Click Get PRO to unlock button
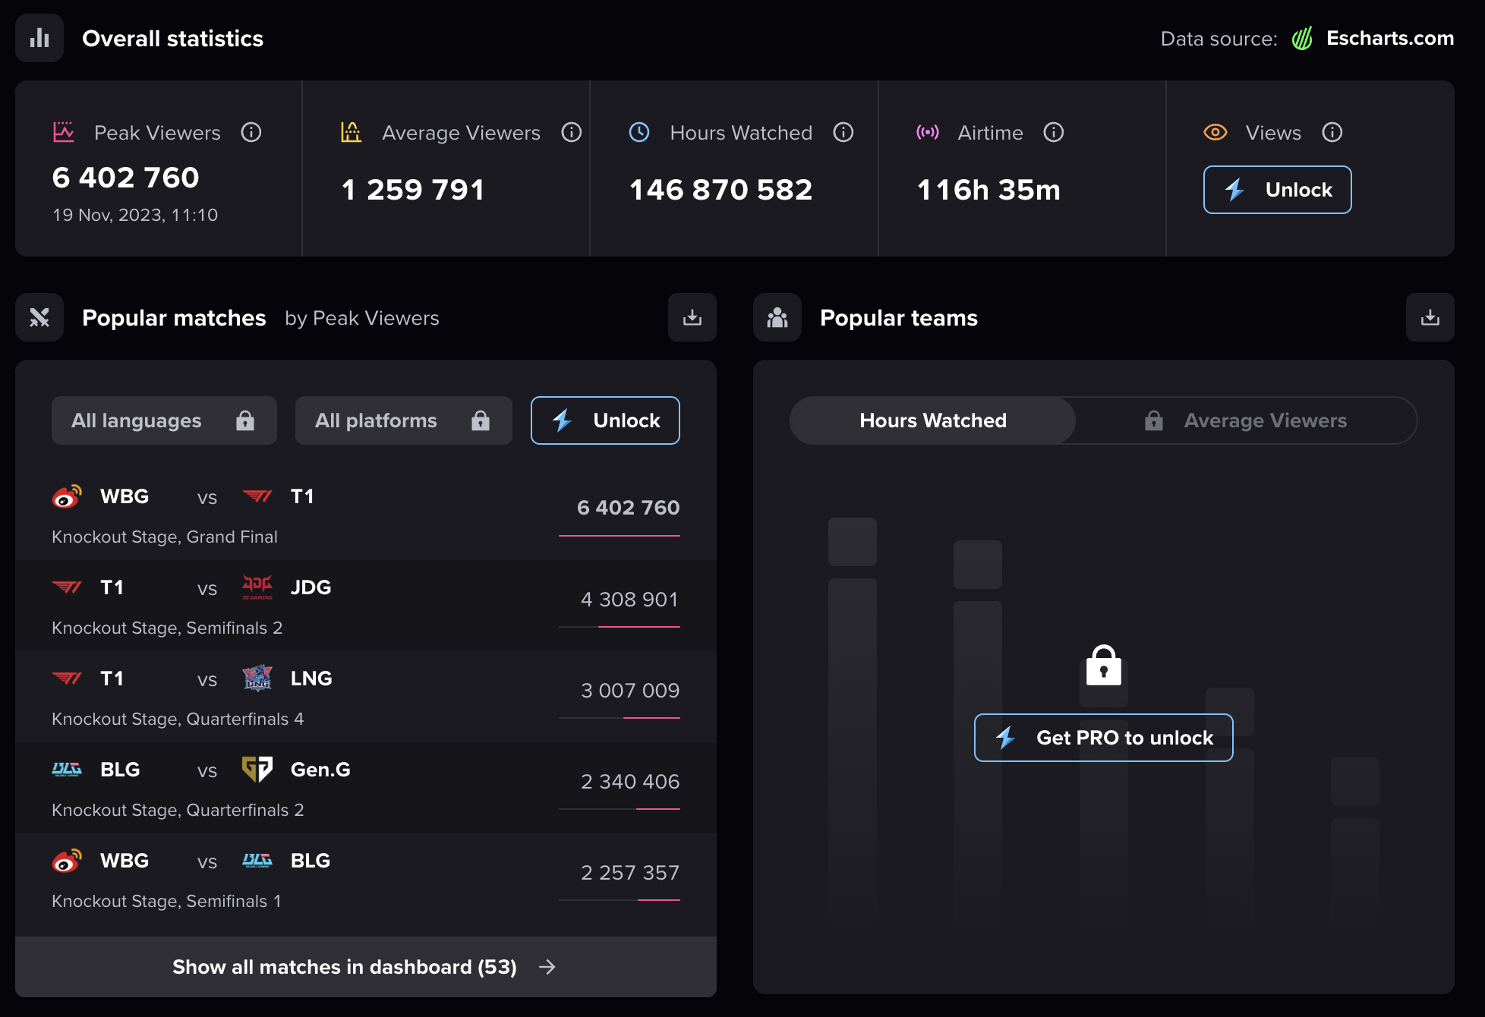This screenshot has height=1017, width=1485. tap(1103, 738)
